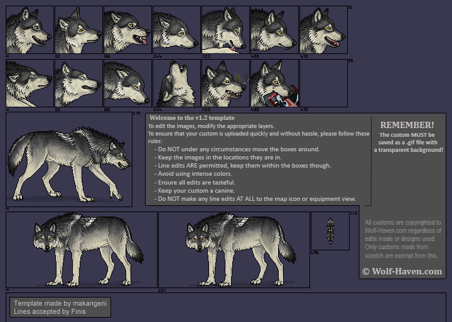Click 'Keep the images in the locations' rule

click(x=218, y=157)
